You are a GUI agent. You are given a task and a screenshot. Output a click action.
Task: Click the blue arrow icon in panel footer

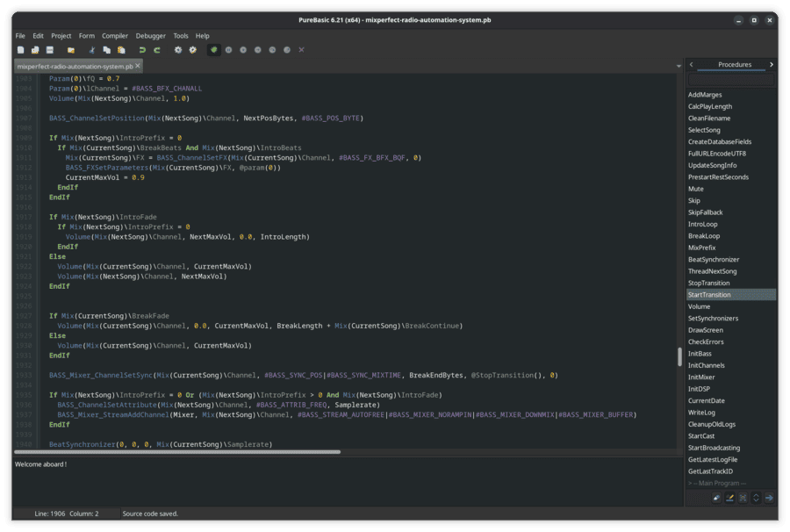(x=769, y=498)
